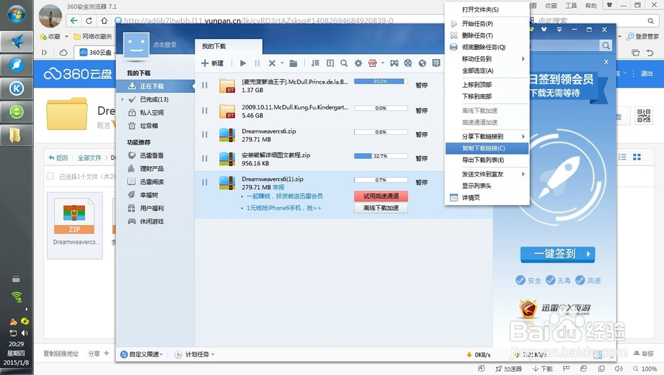Choose 彻底删除任务(Q) in context menu
The height and width of the screenshot is (375, 664).
(x=487, y=47)
